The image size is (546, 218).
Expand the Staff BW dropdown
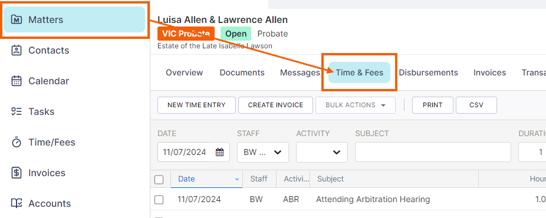(263, 152)
